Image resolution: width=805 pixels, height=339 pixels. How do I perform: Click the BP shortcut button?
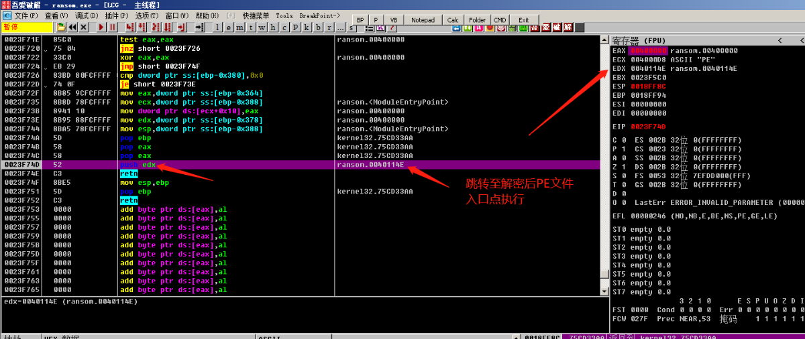(x=360, y=20)
